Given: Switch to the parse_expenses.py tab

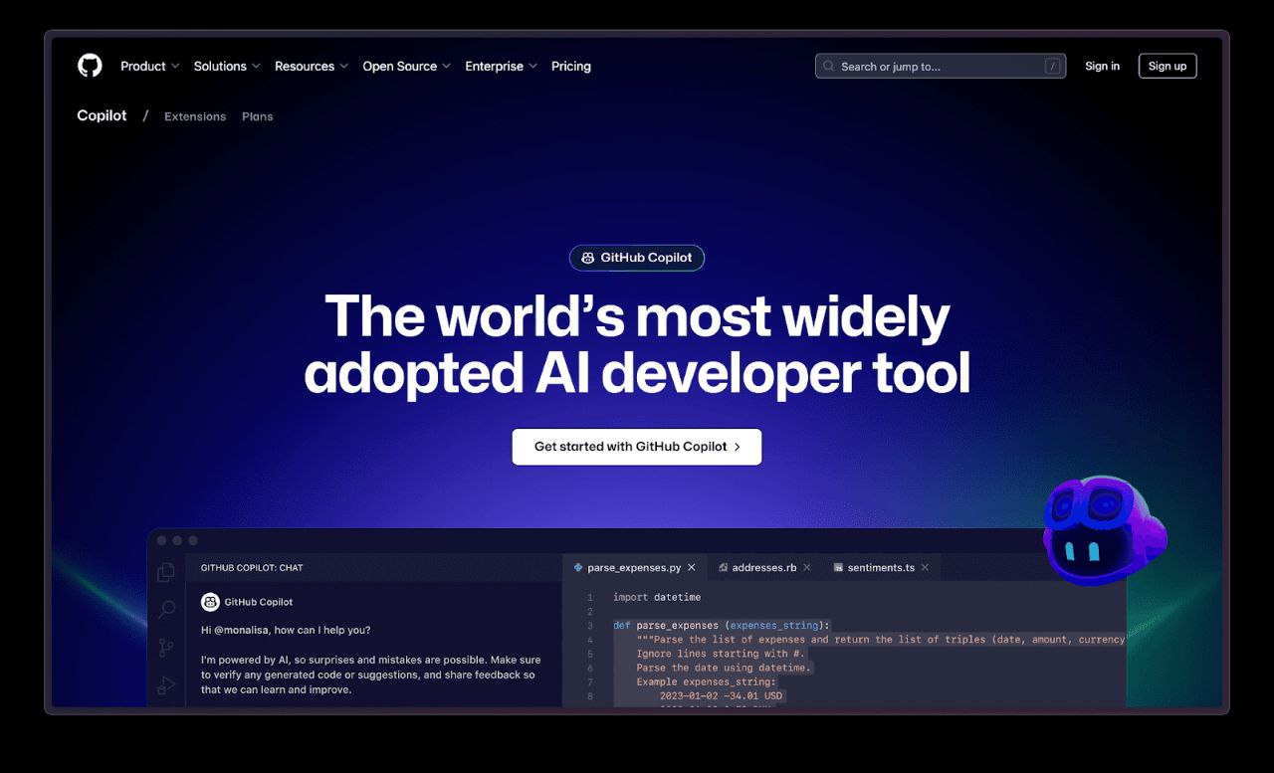Looking at the screenshot, I should [x=634, y=568].
